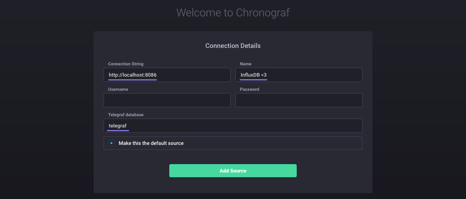Click the 'Connection Details' heading

pyautogui.click(x=233, y=46)
